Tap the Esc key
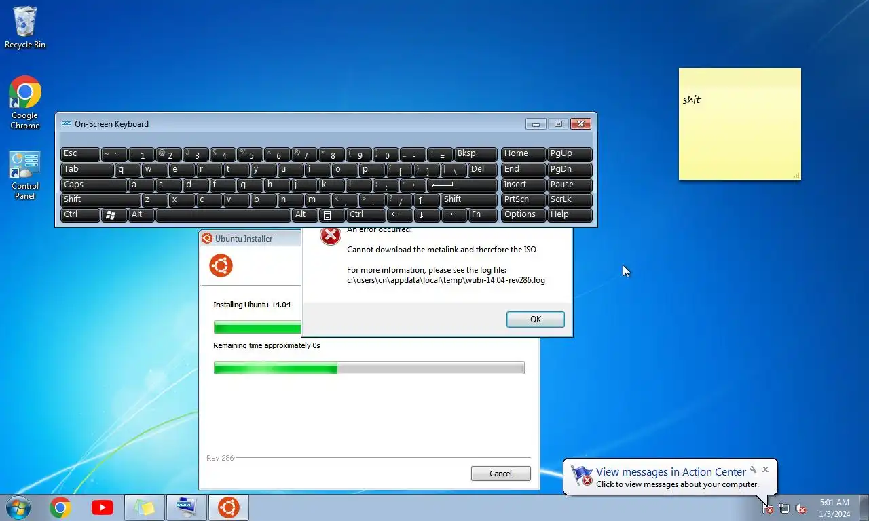Image resolution: width=869 pixels, height=521 pixels. pos(80,155)
